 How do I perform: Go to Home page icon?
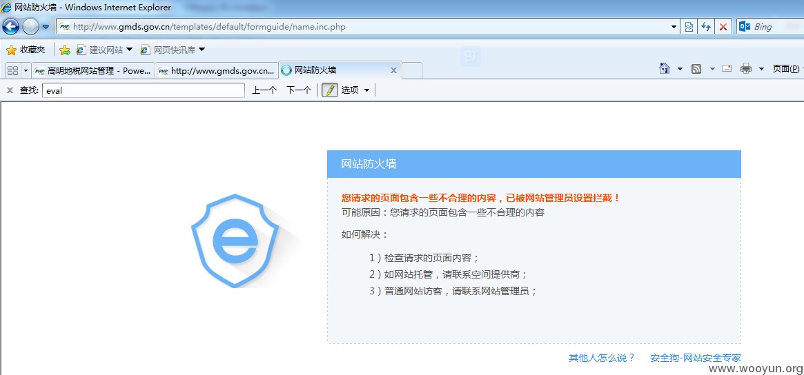click(x=665, y=68)
